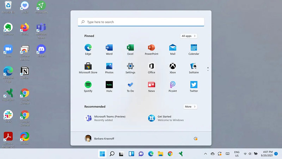This screenshot has width=282, height=159.
Task: Select the Acrobat Reader DC desktop shortcut
Action: (8, 140)
